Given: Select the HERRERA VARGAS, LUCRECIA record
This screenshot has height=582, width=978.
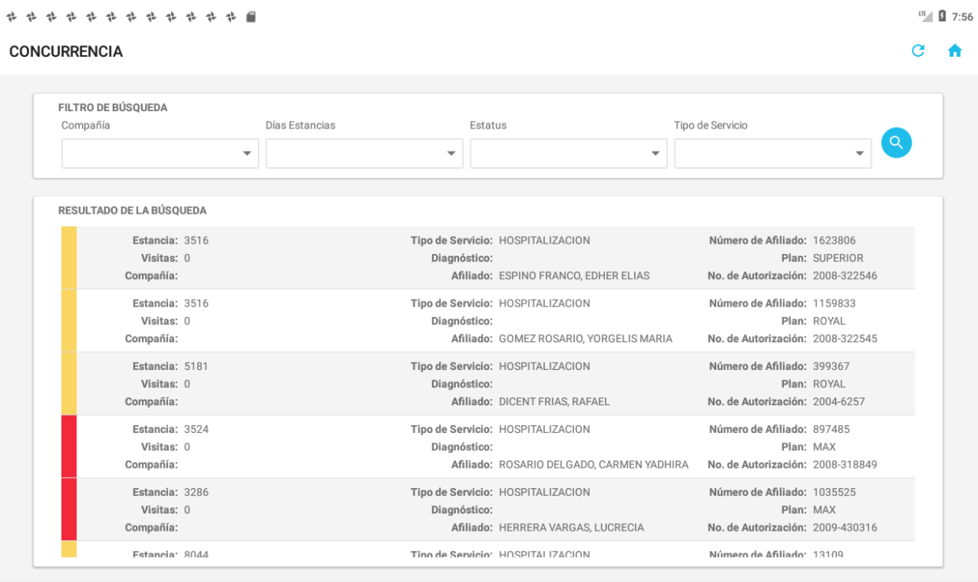Looking at the screenshot, I should 571,528.
